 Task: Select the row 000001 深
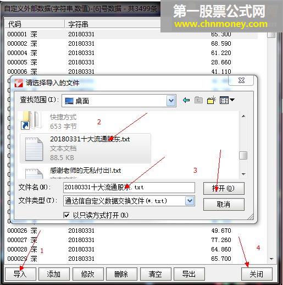tap(131, 34)
